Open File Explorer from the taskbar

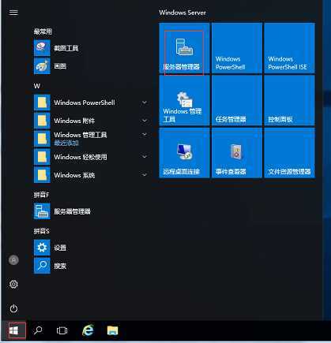click(x=113, y=330)
